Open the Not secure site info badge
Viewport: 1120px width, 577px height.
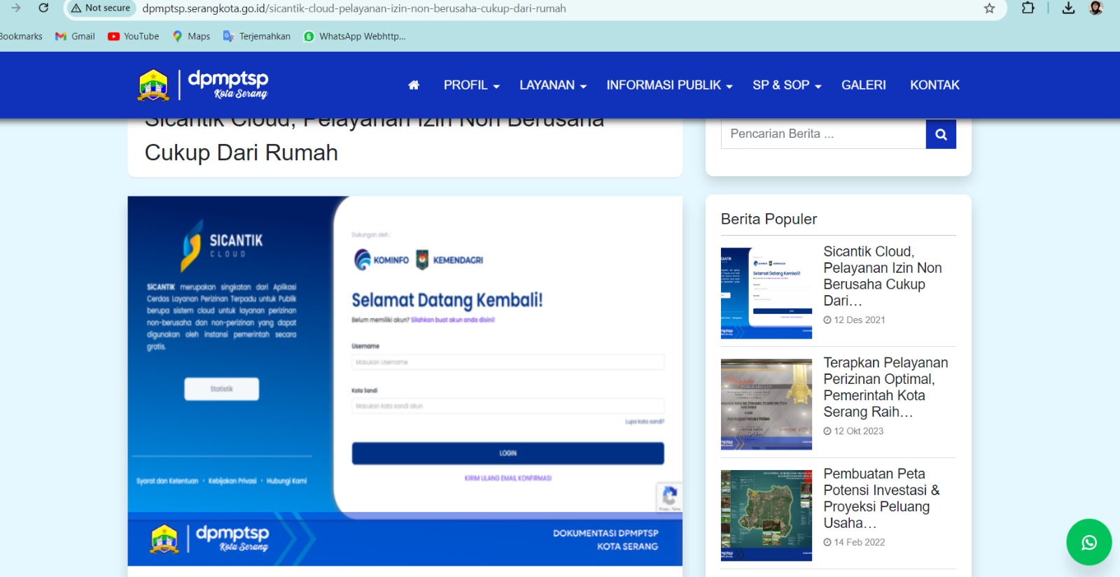(101, 8)
